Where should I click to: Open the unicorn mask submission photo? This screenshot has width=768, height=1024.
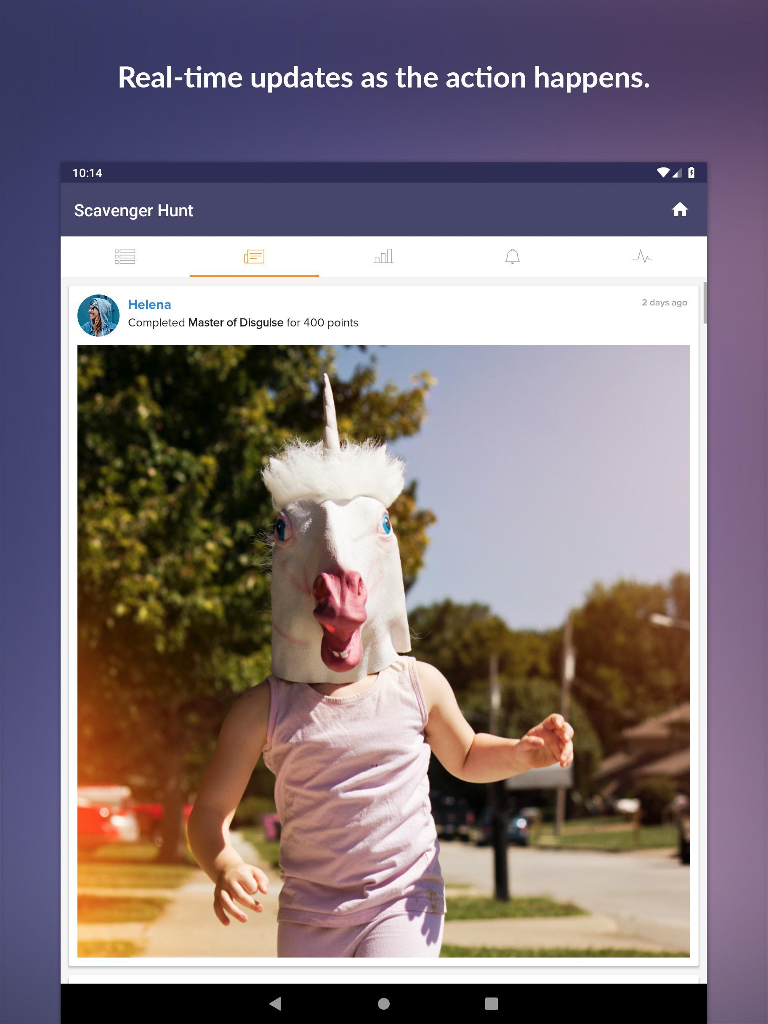(383, 651)
